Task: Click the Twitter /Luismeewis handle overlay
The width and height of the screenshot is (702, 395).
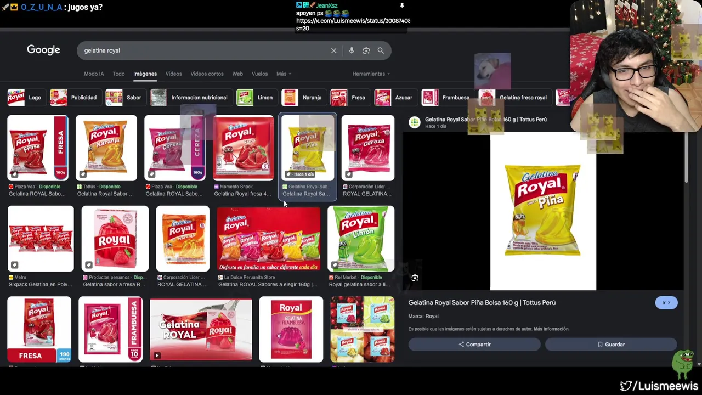Action: pyautogui.click(x=659, y=386)
